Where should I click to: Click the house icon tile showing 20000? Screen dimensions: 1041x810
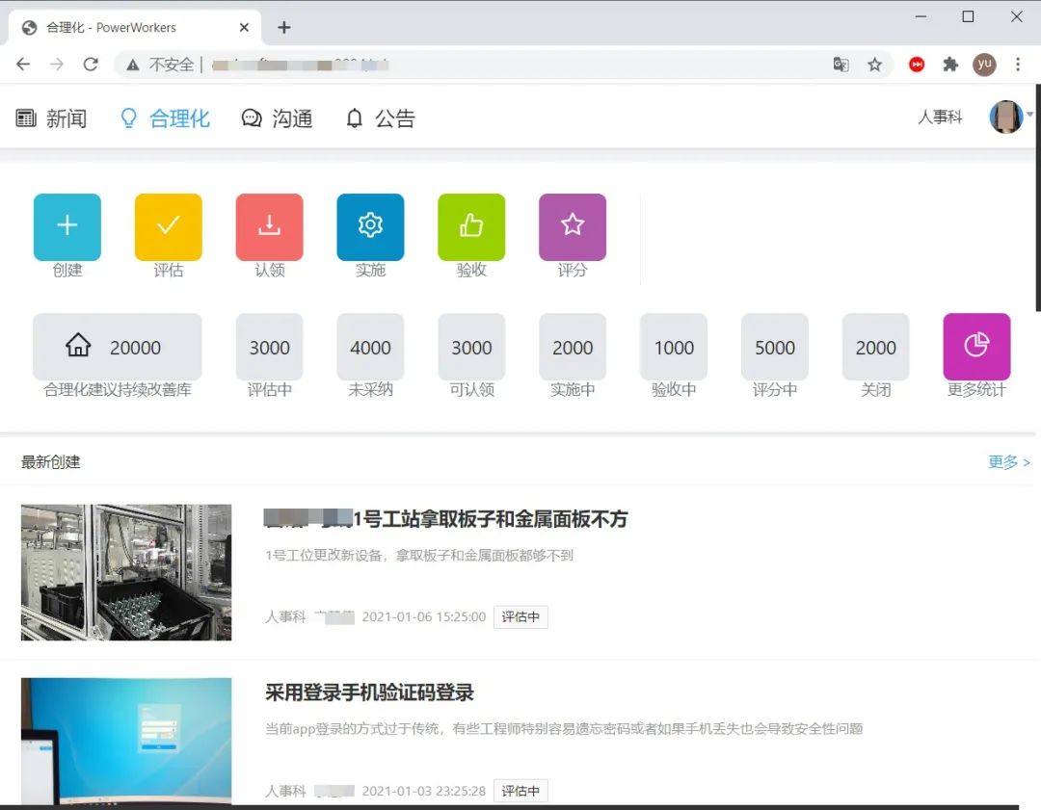coord(118,347)
